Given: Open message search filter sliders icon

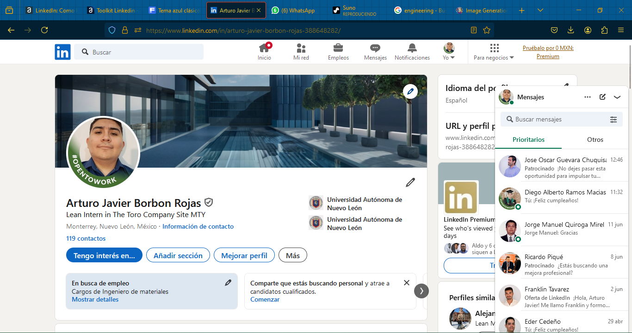Looking at the screenshot, I should pyautogui.click(x=613, y=120).
